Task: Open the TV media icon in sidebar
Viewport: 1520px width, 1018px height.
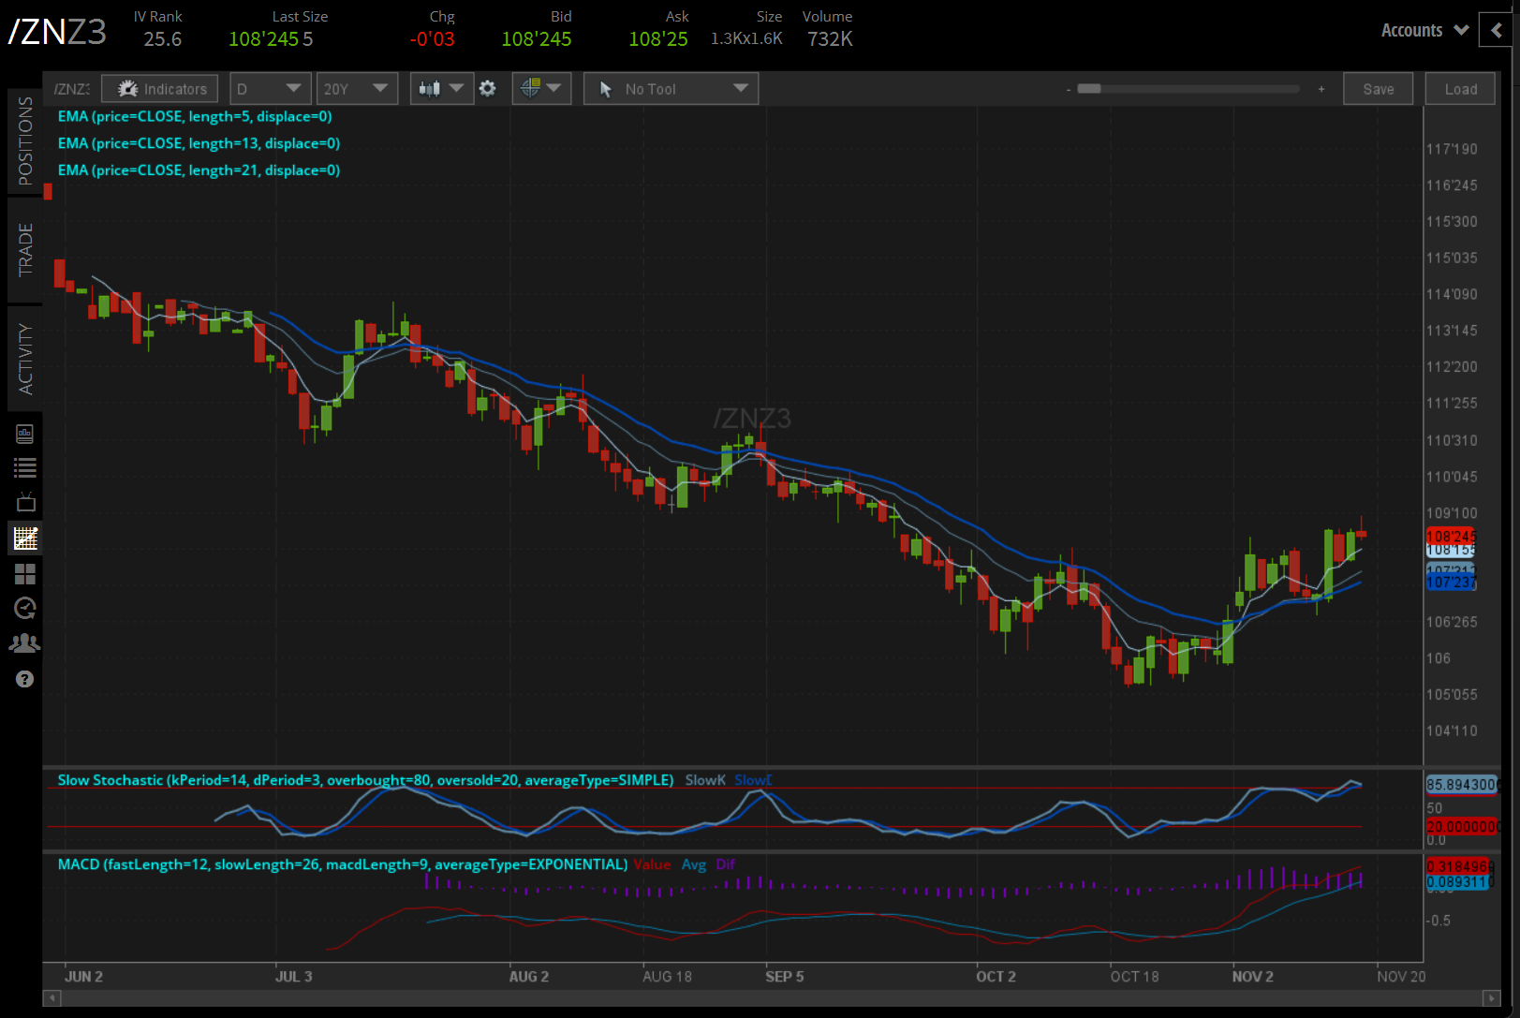Action: (x=25, y=503)
